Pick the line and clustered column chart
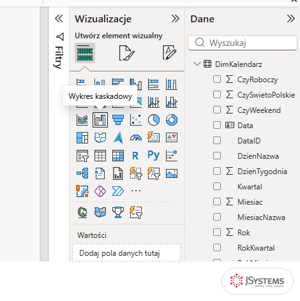300x301 pixels. 172,102
